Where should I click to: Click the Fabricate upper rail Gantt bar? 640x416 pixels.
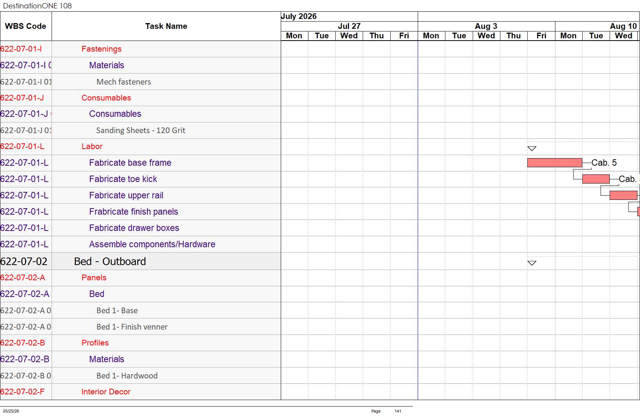point(623,195)
